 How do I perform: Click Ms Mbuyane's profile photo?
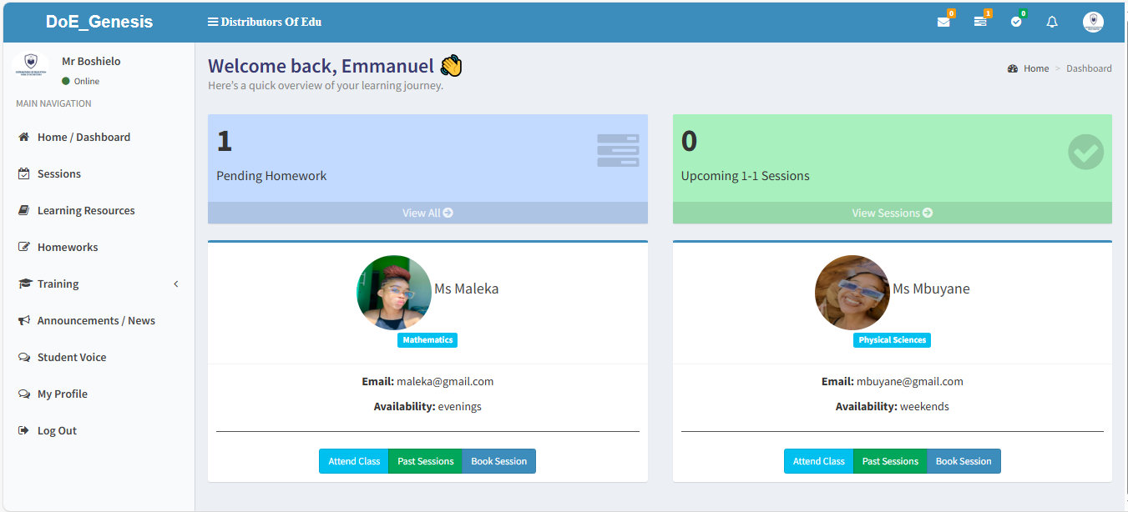click(x=852, y=293)
